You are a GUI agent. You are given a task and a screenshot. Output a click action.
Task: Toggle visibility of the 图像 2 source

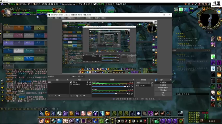tap(87, 82)
